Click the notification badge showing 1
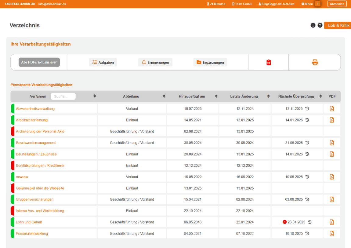This screenshot has width=351, height=248. (x=318, y=4)
